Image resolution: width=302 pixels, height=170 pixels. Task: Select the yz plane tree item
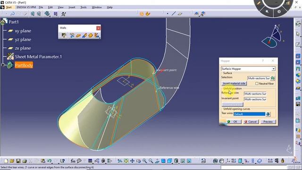[23, 40]
